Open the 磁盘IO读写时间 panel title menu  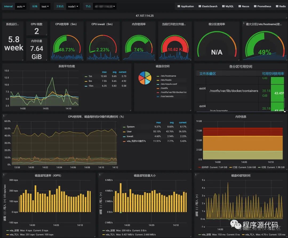pyautogui.click(x=241, y=175)
